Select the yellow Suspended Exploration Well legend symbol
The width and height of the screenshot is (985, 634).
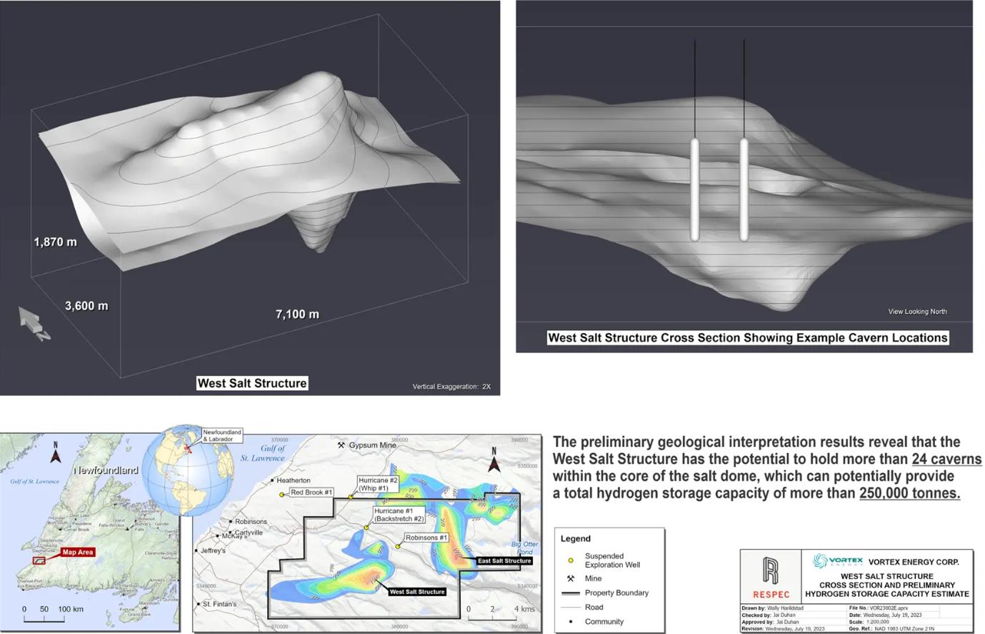(x=570, y=560)
